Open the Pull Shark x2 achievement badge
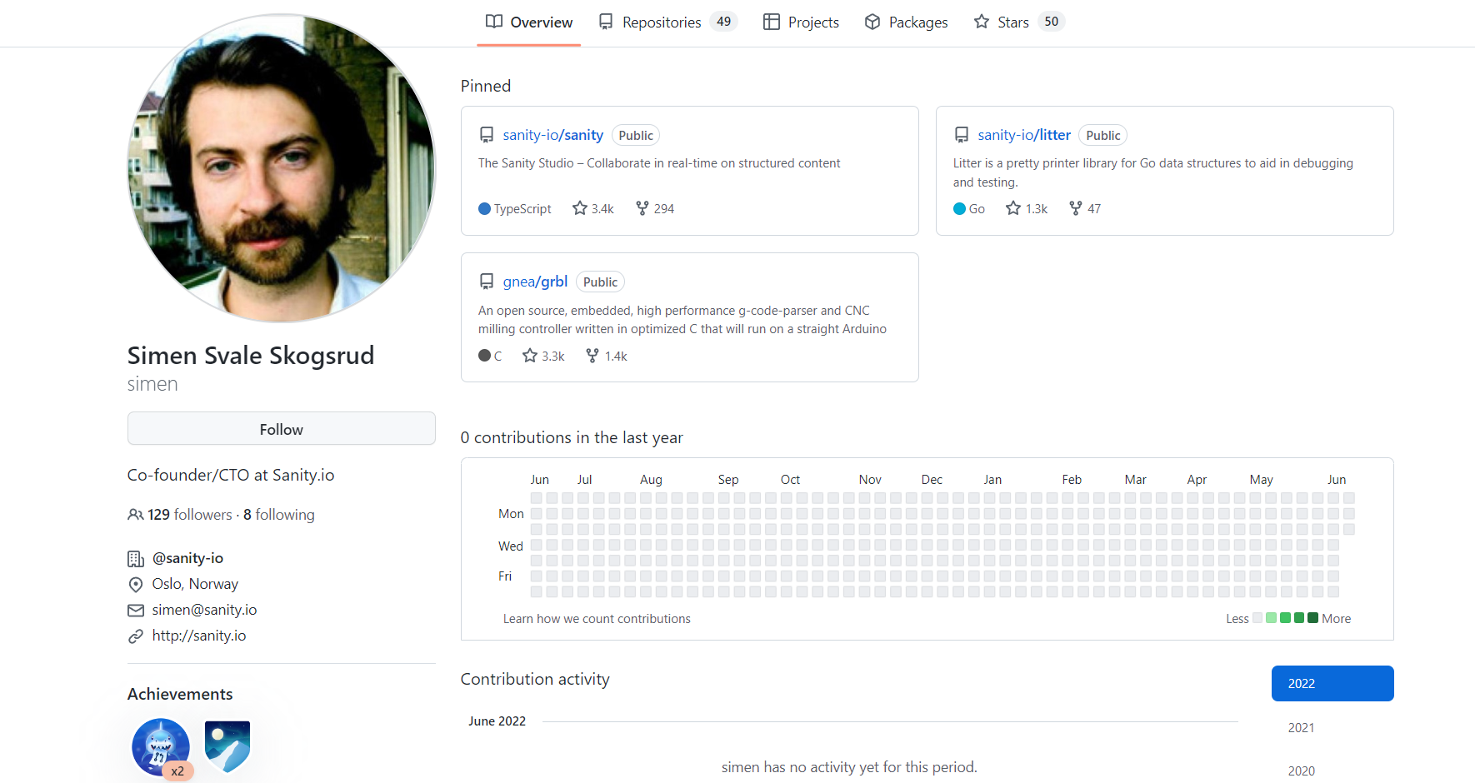The height and width of the screenshot is (783, 1475). coord(161,747)
